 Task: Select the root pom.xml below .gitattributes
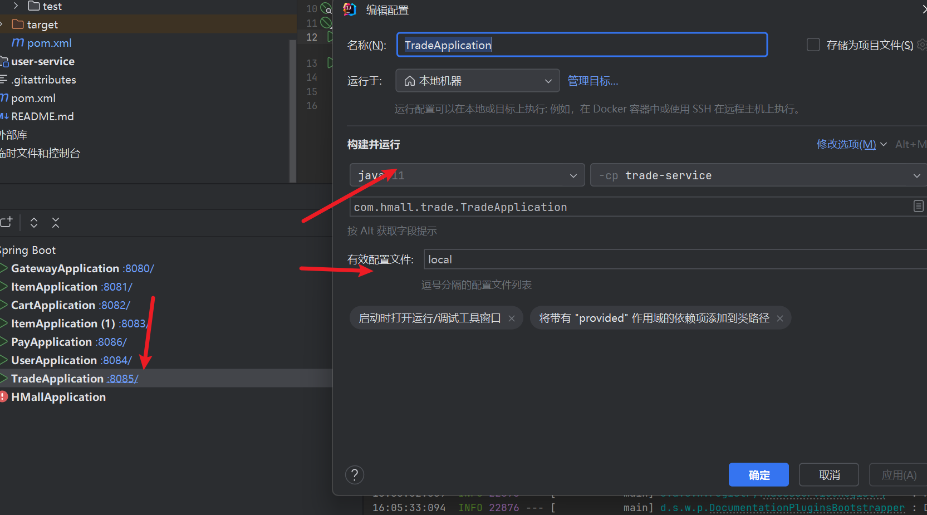(x=33, y=98)
